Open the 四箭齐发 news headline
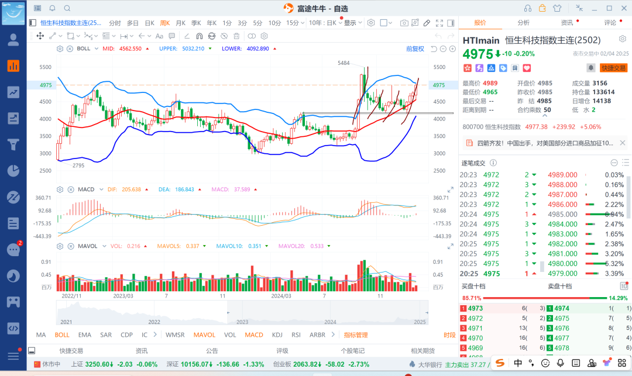The image size is (632, 376). pos(545,143)
